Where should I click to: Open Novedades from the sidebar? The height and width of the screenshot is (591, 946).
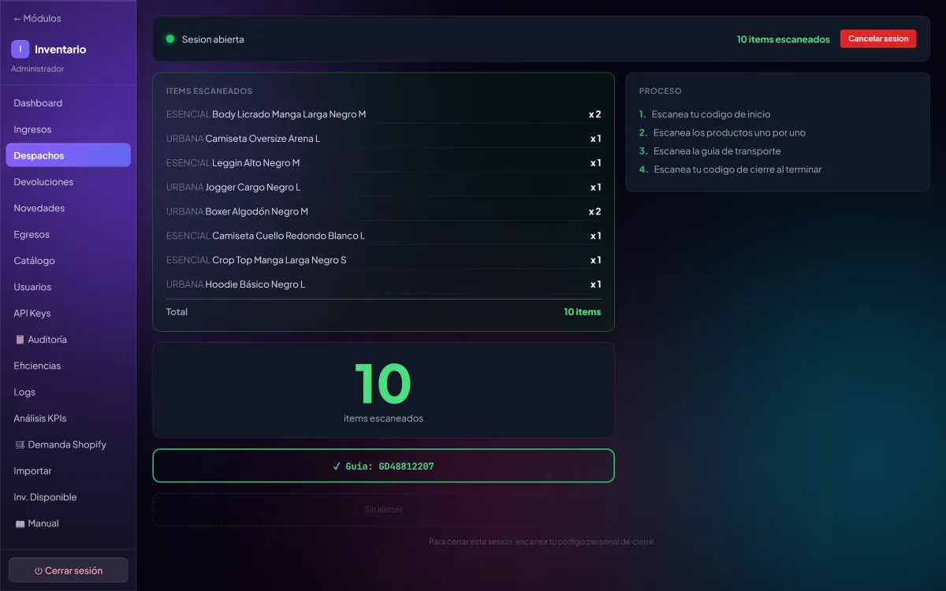68,208
